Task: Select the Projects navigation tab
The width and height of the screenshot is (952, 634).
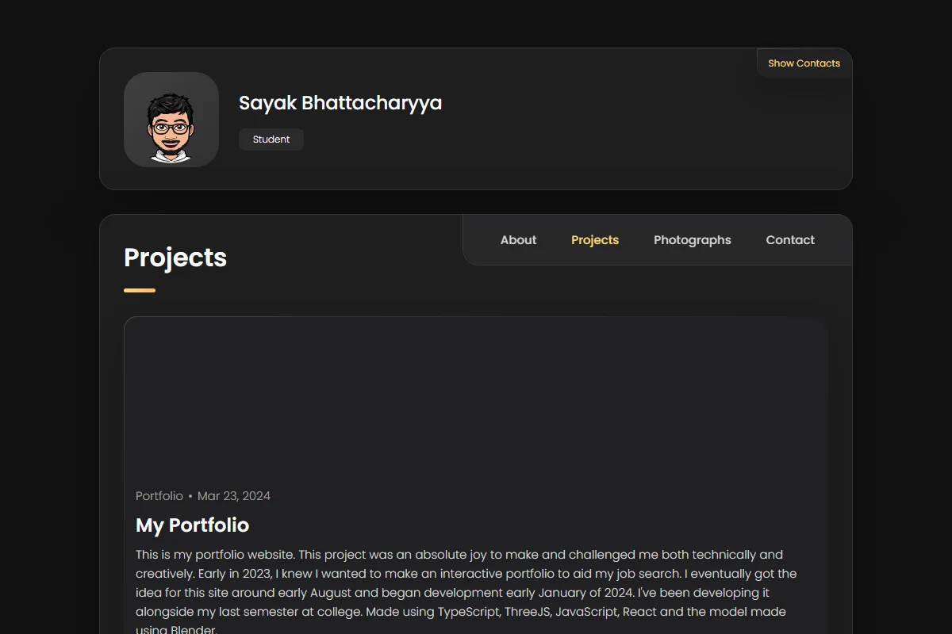Action: pos(595,240)
